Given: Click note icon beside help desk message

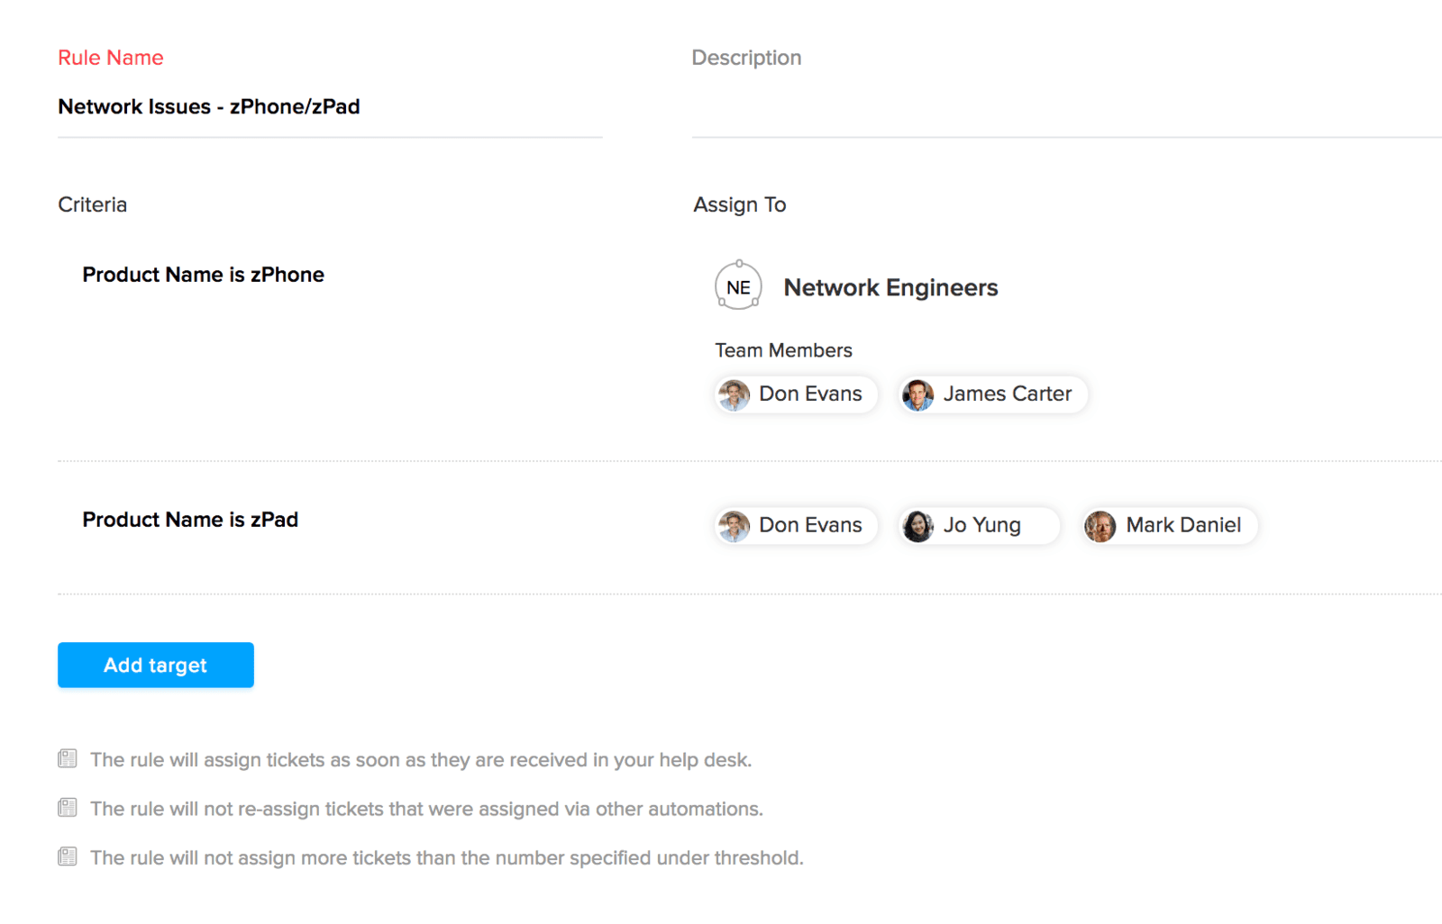Looking at the screenshot, I should (68, 758).
